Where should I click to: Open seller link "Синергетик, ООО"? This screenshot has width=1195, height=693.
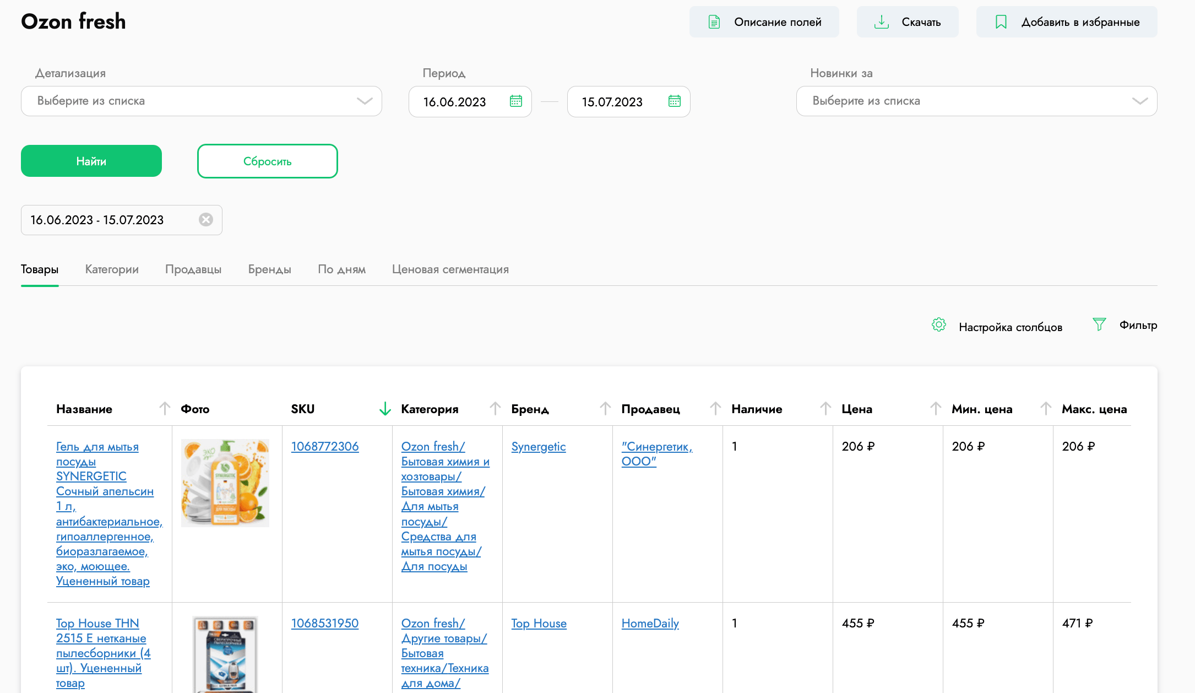pos(657,453)
